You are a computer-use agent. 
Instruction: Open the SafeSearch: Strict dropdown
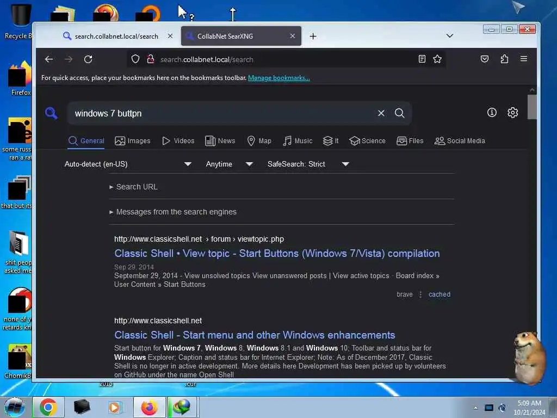308,164
